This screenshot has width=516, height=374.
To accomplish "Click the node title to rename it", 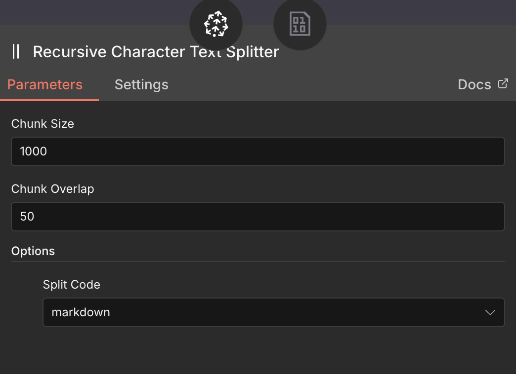I will [x=156, y=51].
